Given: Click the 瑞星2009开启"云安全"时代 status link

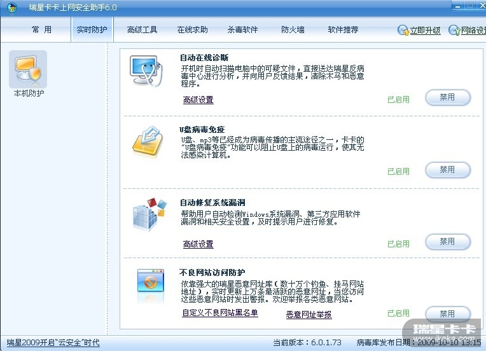Looking at the screenshot, I should (53, 343).
